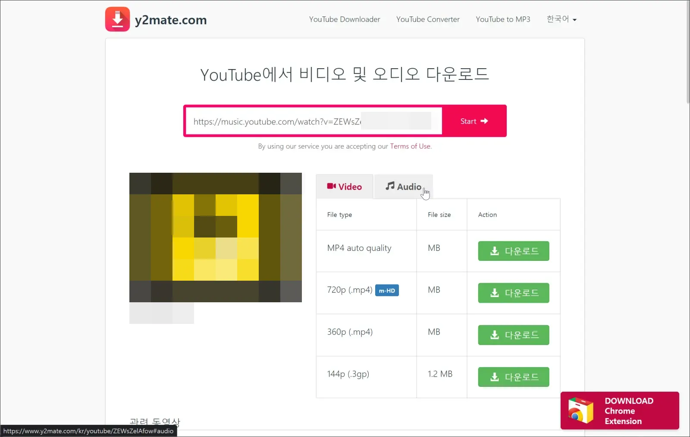690x437 pixels.
Task: Click the page heading 'YouTube에서 비디오 및 오디오 다운로드'
Action: point(345,74)
